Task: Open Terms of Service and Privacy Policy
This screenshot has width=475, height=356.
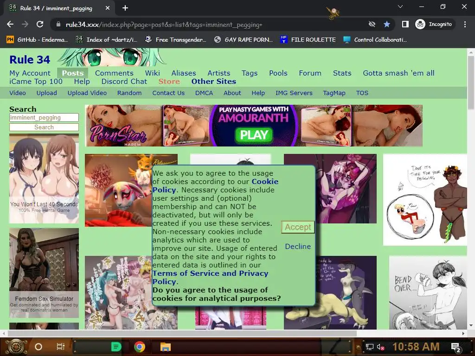Action: (210, 277)
